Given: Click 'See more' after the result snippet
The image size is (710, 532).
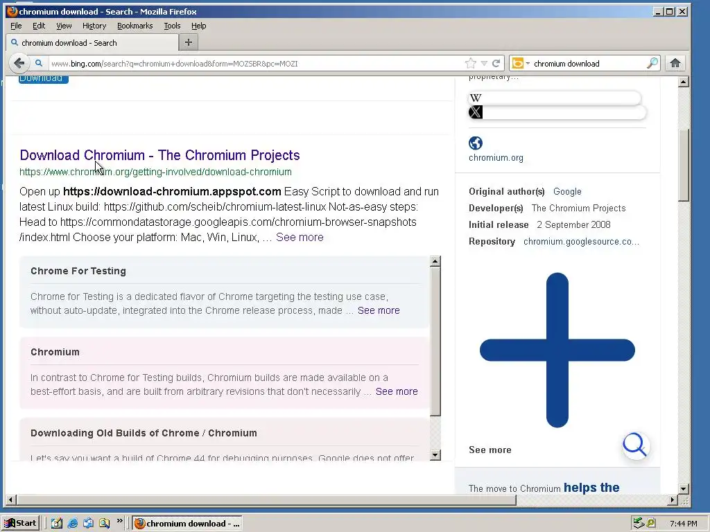Looking at the screenshot, I should pyautogui.click(x=300, y=237).
